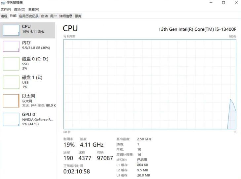Viewport: 241px width, 179px height.
Task: Switch to the 详细信息 tab
Action: (x=66, y=16)
